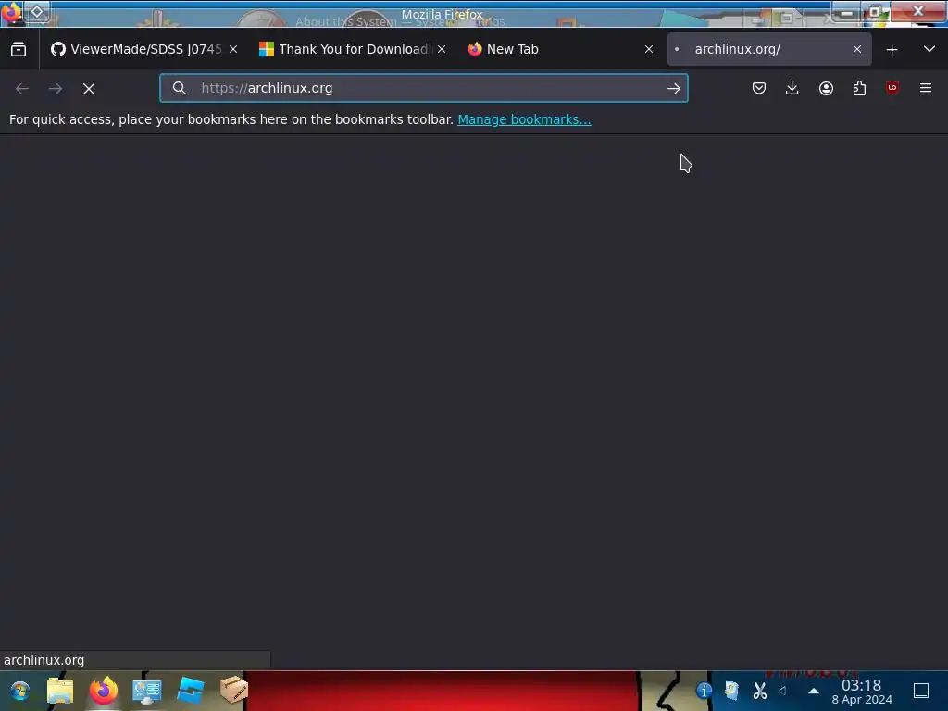
Task: Close the New Tab tab
Action: coord(649,49)
